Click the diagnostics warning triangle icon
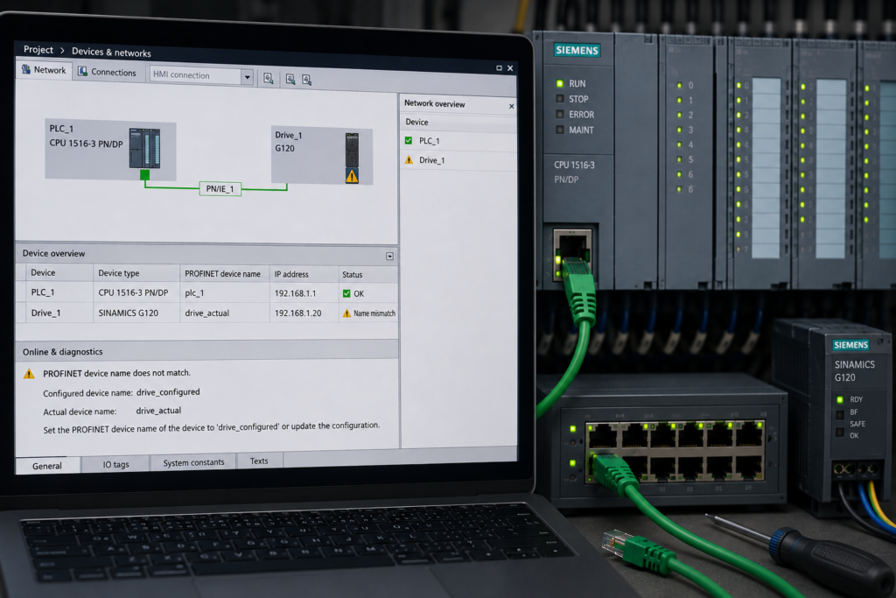896x598 pixels. click(x=29, y=374)
